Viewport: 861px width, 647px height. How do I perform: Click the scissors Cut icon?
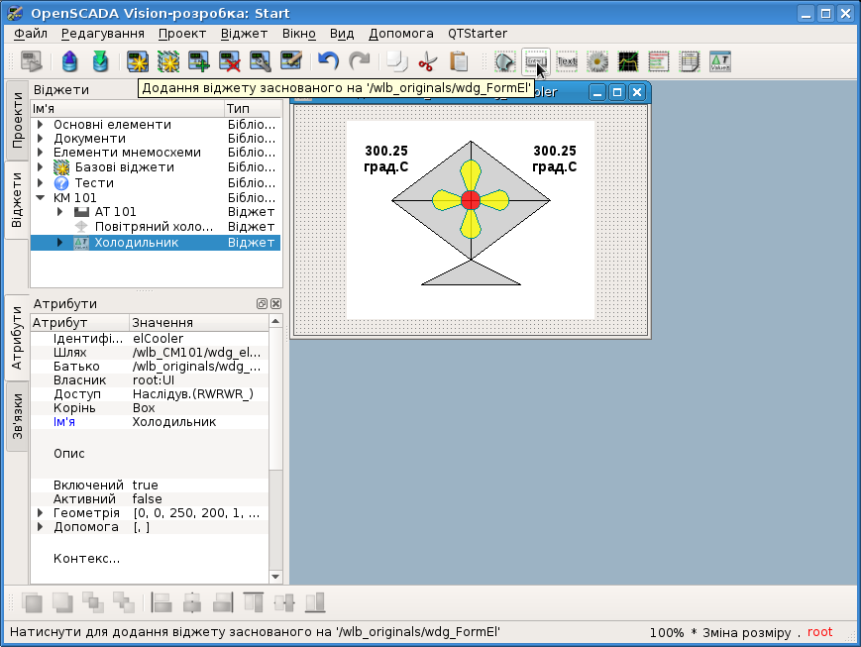pos(427,61)
